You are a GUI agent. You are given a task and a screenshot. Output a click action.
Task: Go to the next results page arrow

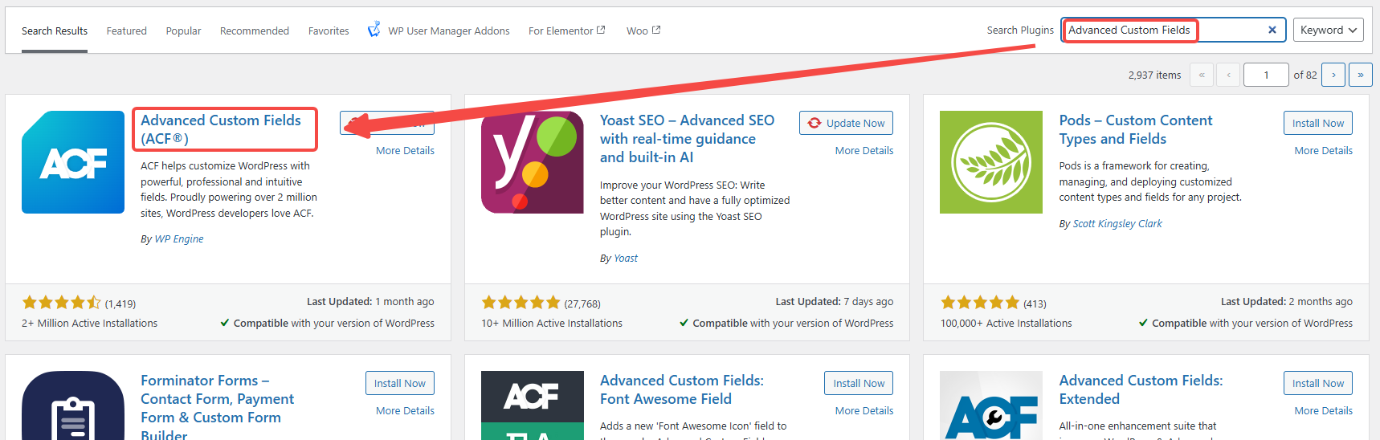[x=1333, y=75]
